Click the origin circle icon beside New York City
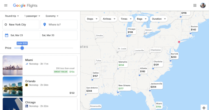Screen dimensions: 209x110 5,24
